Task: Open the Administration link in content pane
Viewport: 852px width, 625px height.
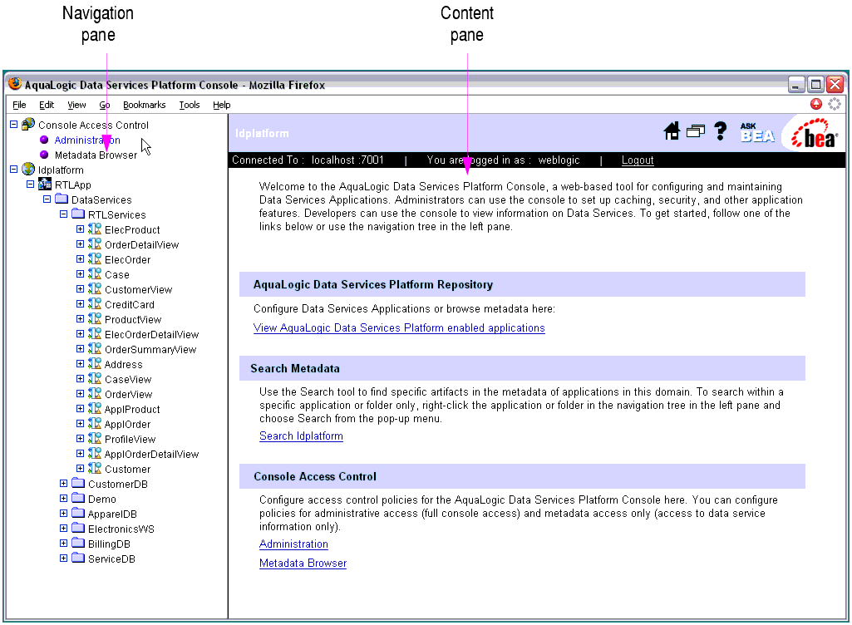Action: point(293,544)
